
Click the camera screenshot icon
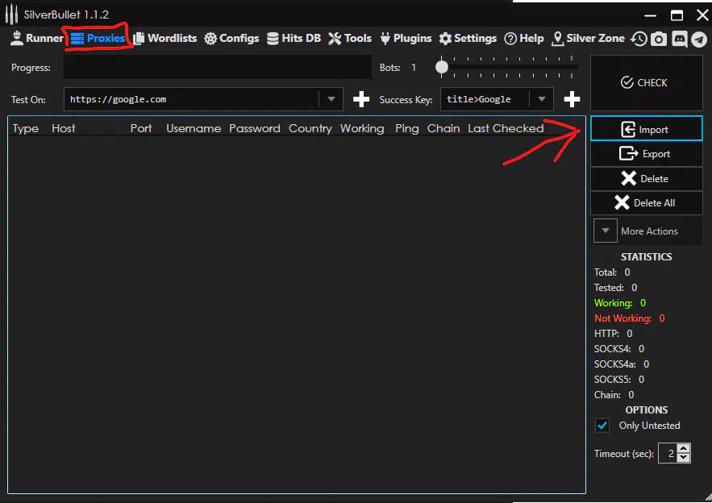659,39
